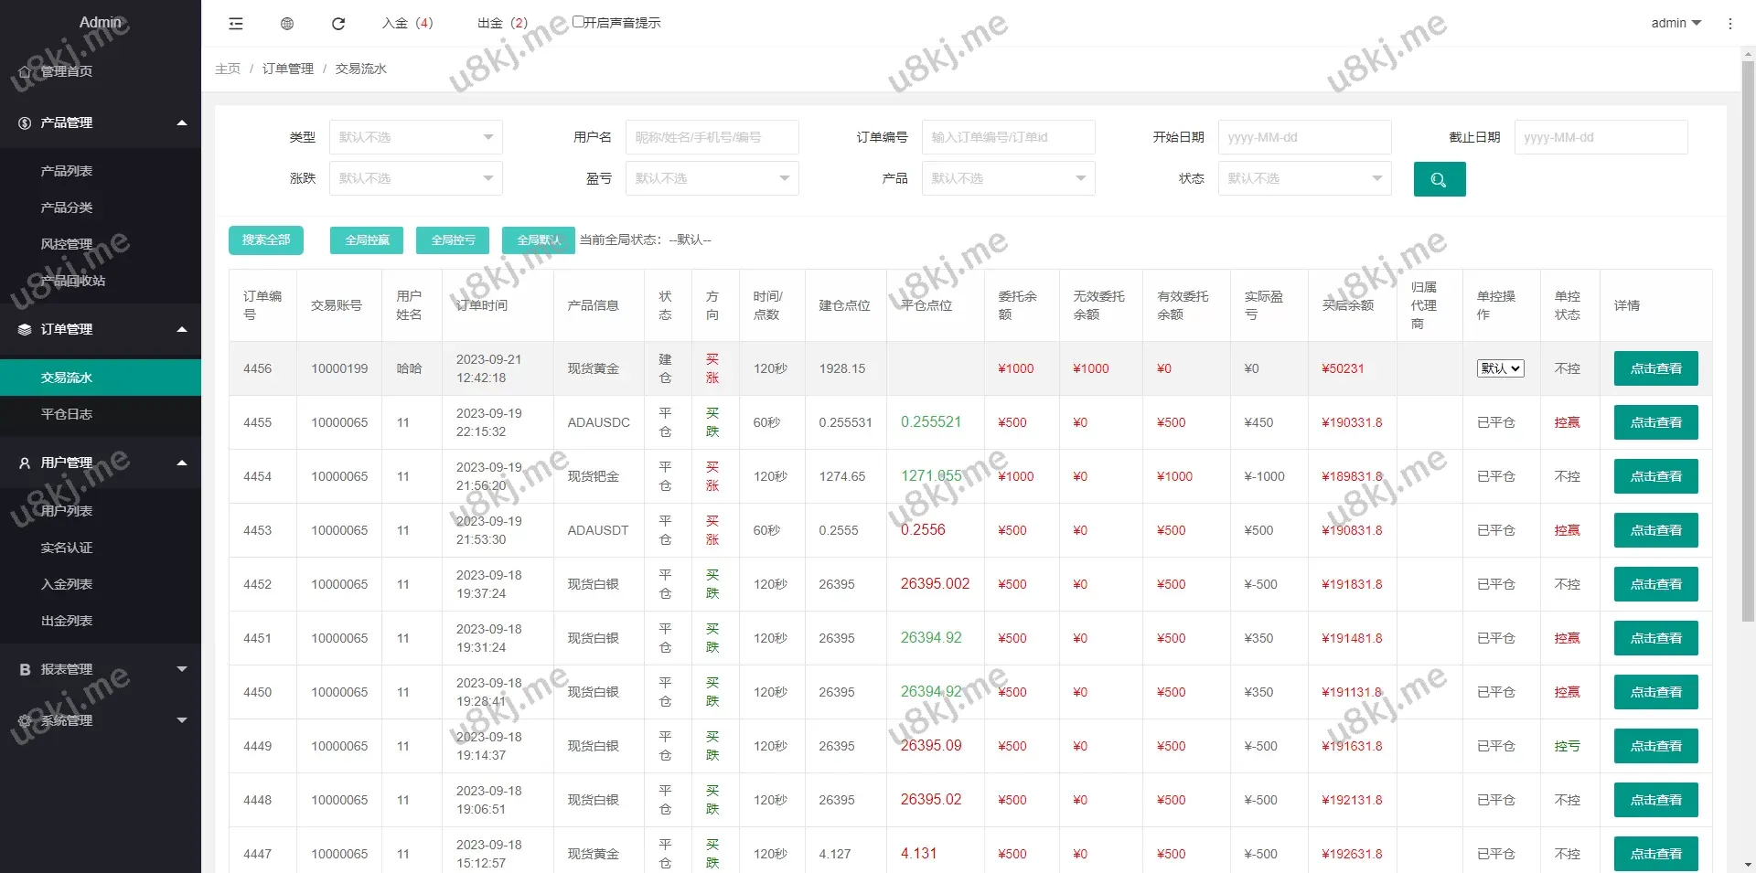Collapse the sidebar with the hamburger icon
The width and height of the screenshot is (1756, 873).
[236, 24]
